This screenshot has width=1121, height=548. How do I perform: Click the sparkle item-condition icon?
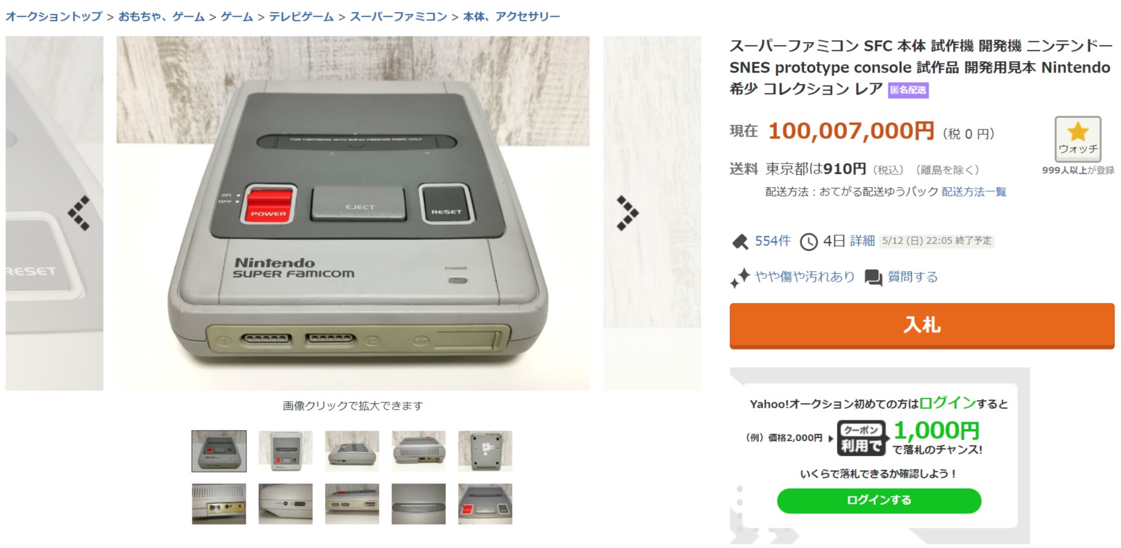coord(740,278)
